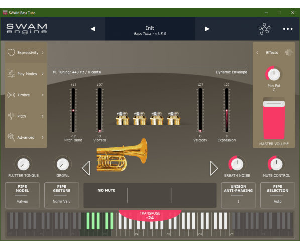The width and height of the screenshot is (300, 249).
Task: Click the Velocity slider
Action: click(x=200, y=110)
